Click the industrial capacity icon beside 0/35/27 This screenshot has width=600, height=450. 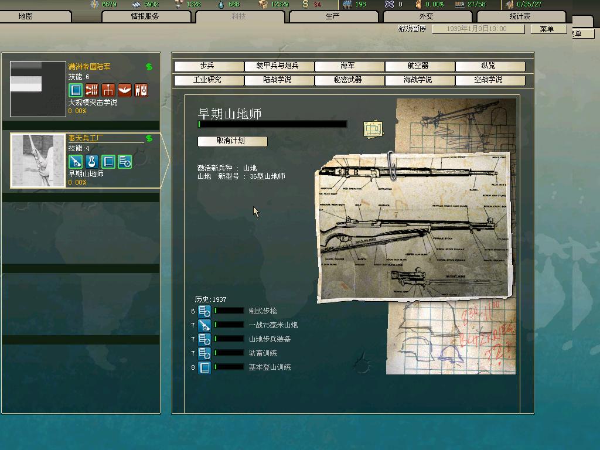509,4
